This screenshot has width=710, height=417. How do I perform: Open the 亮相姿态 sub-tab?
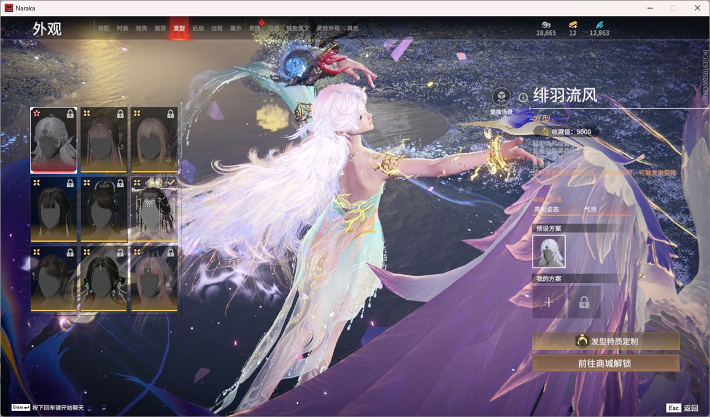pos(547,209)
